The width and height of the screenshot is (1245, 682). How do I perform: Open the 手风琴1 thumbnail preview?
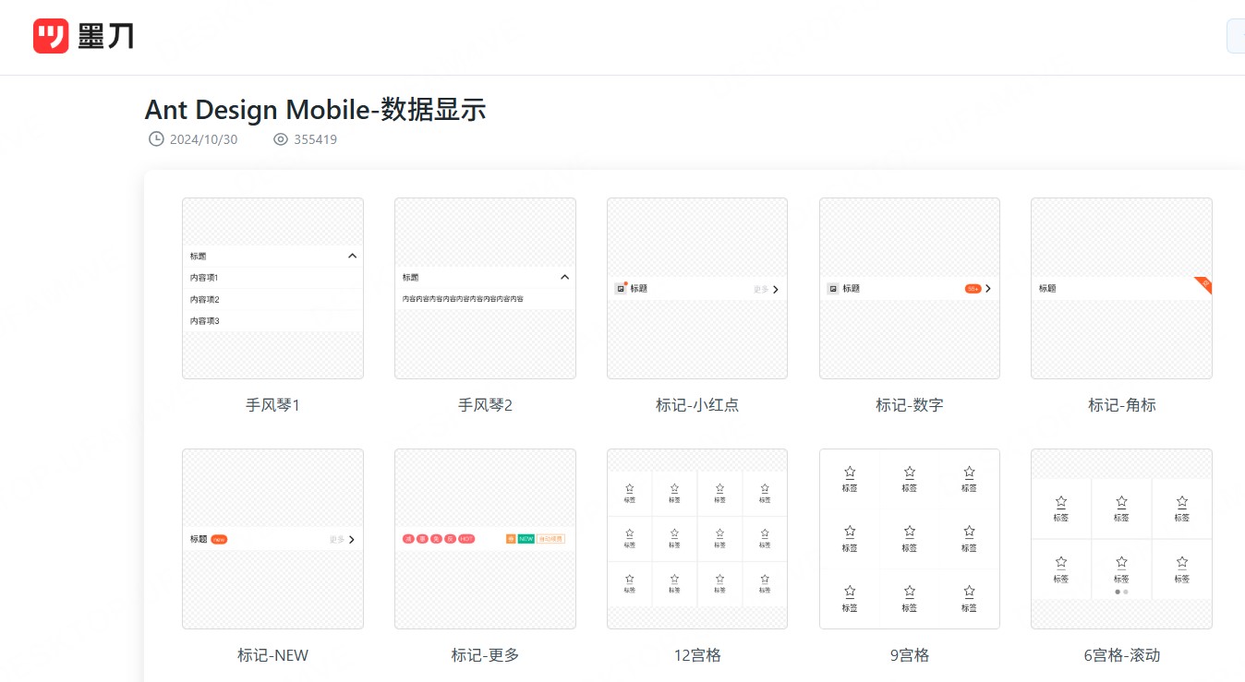(272, 288)
